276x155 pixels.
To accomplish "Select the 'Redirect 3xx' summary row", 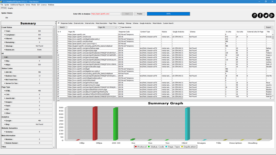I will coord(27,76).
